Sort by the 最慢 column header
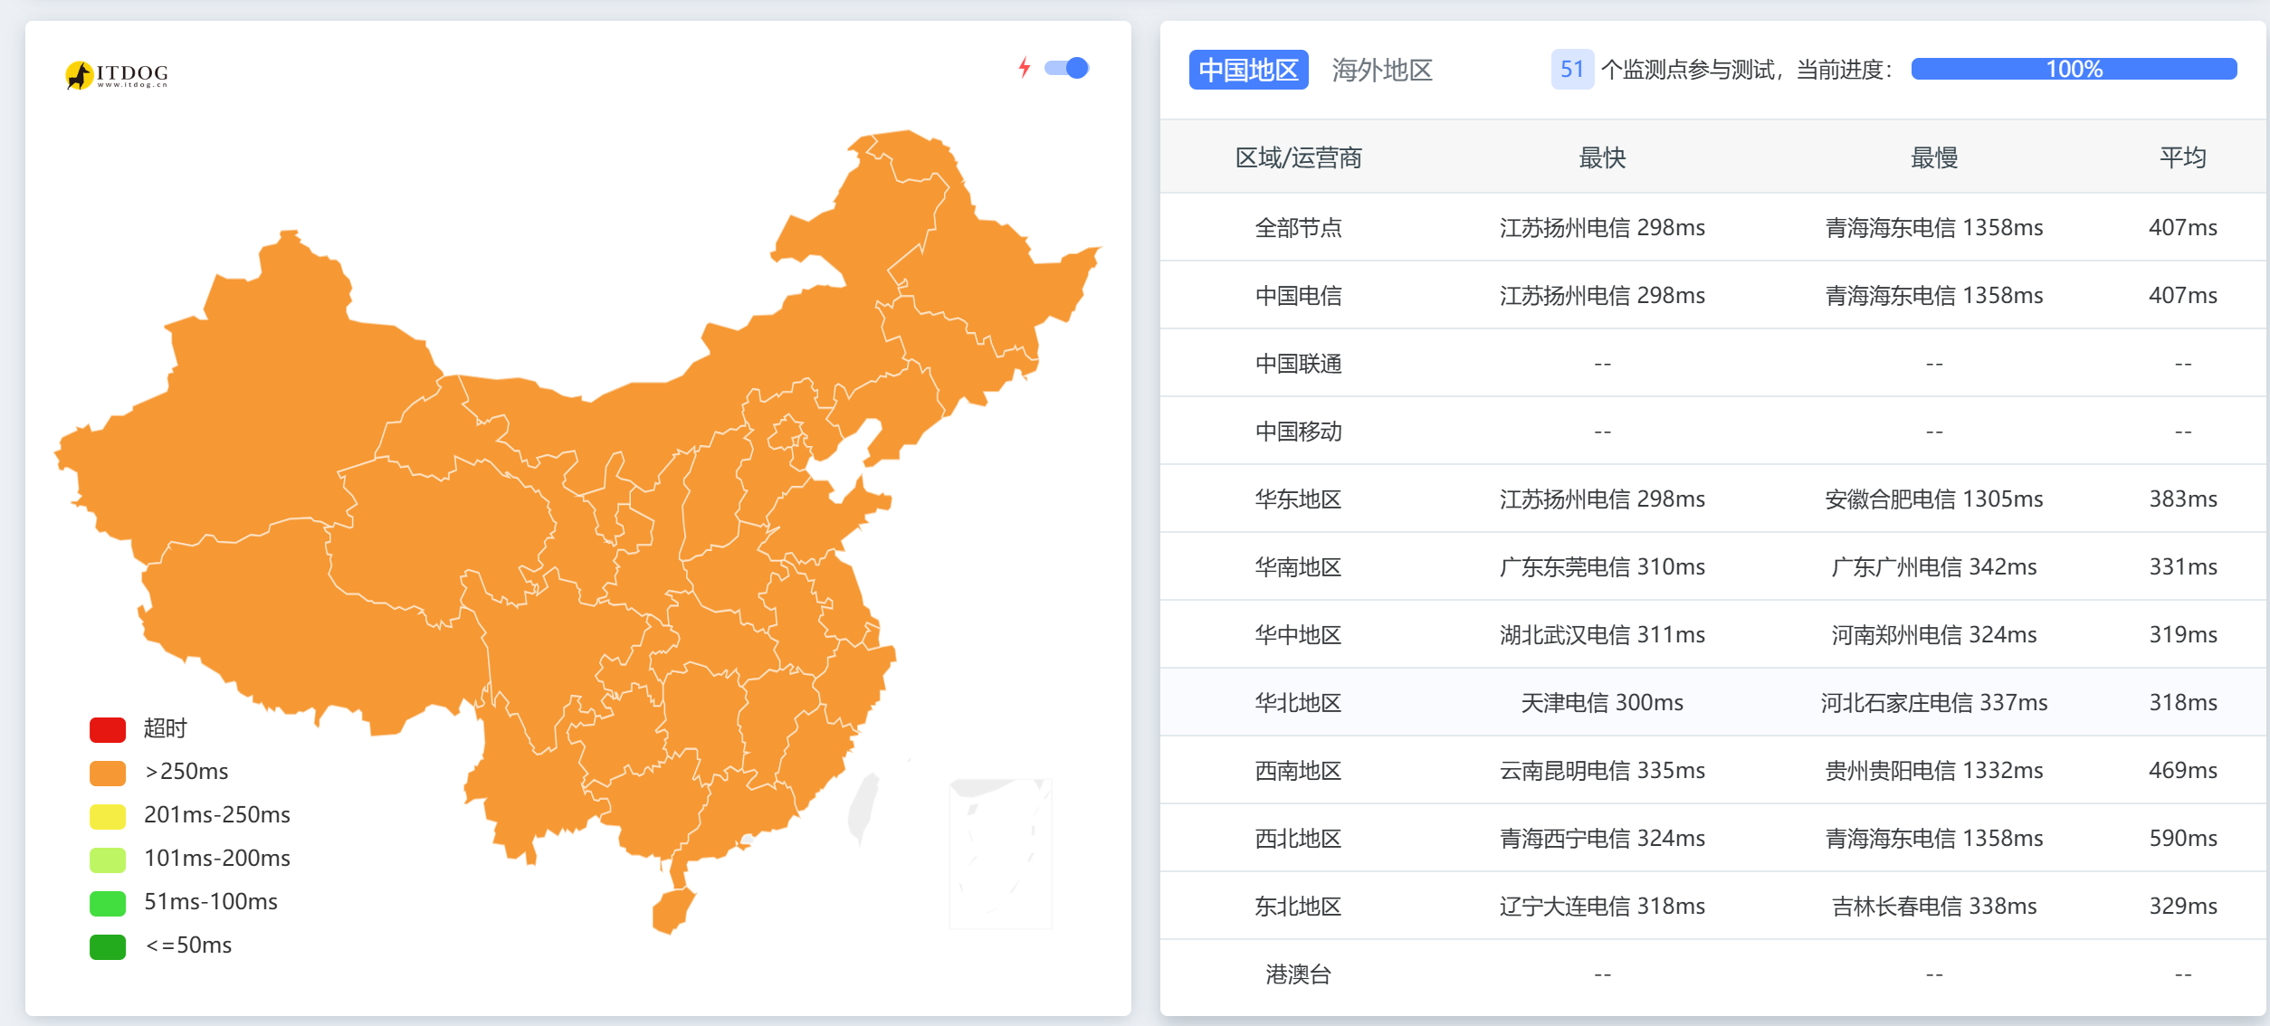 (x=1933, y=157)
